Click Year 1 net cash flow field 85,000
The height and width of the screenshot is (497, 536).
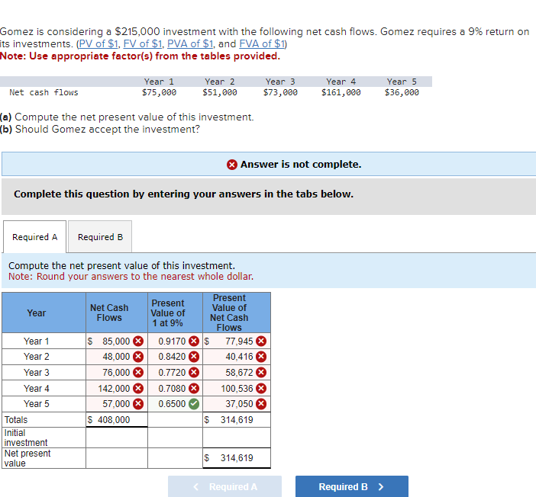pos(117,341)
